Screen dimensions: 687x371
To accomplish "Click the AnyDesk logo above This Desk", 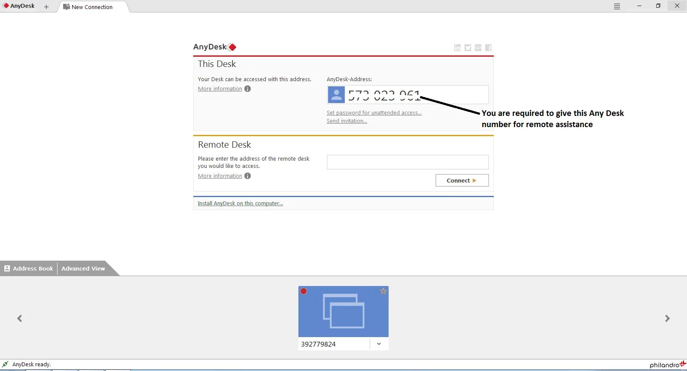I will pos(215,47).
